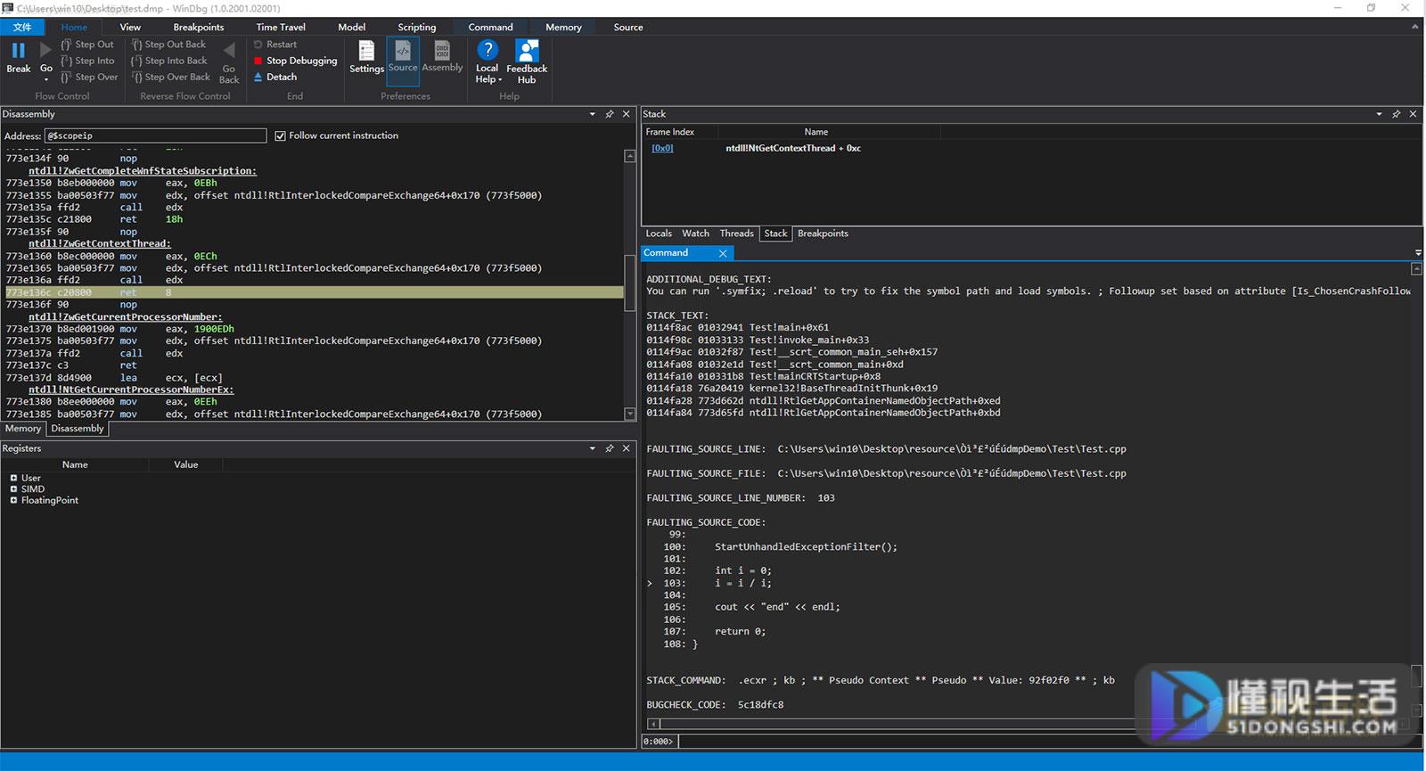Click the Disassembly scroll up arrow
Image resolution: width=1426 pixels, height=771 pixels.
(630, 156)
